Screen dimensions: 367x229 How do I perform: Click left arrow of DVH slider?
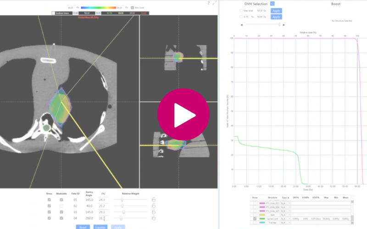click(247, 25)
